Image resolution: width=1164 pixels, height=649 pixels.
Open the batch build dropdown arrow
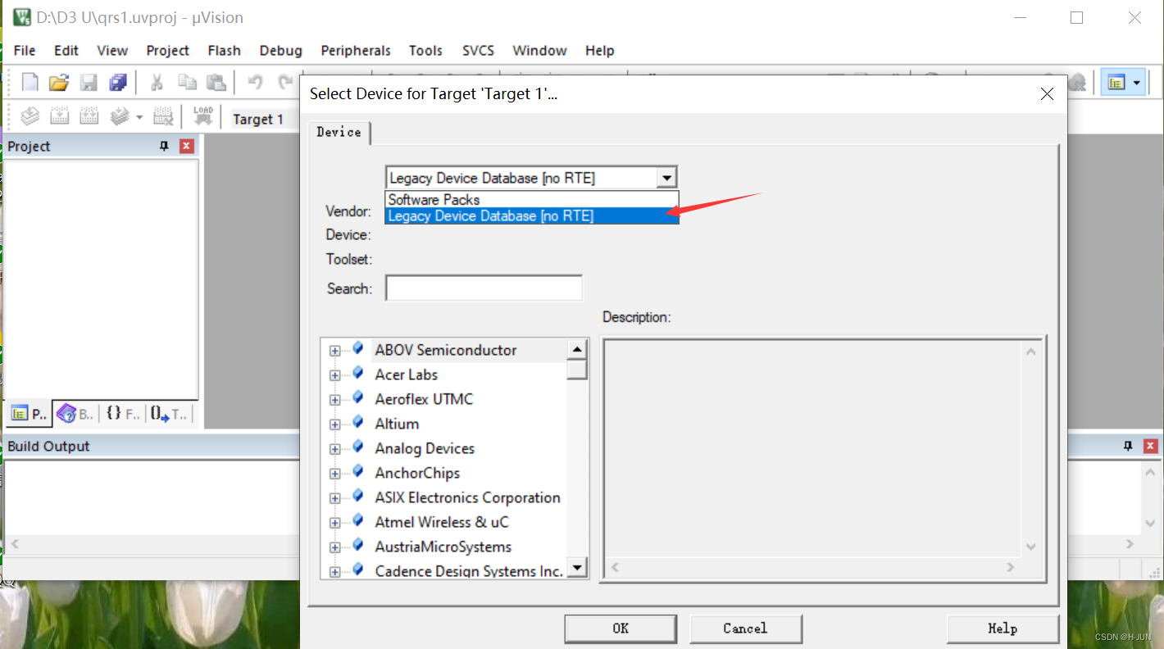[x=139, y=116]
